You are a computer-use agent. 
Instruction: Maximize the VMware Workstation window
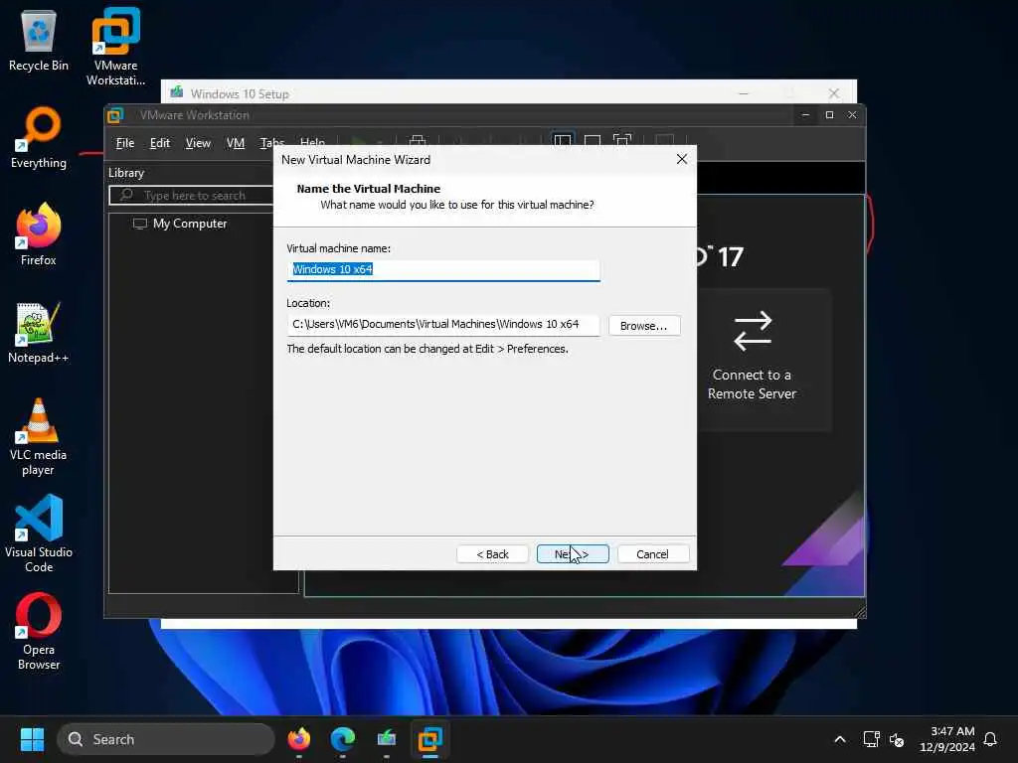(x=829, y=115)
